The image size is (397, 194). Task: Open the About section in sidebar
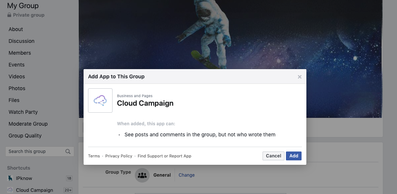pyautogui.click(x=16, y=29)
